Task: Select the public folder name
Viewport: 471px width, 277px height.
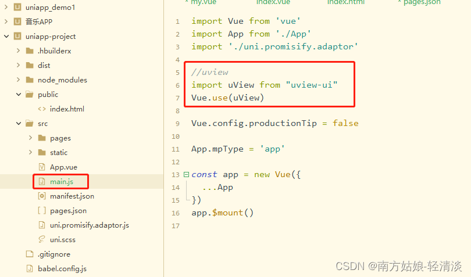Action: coord(48,95)
